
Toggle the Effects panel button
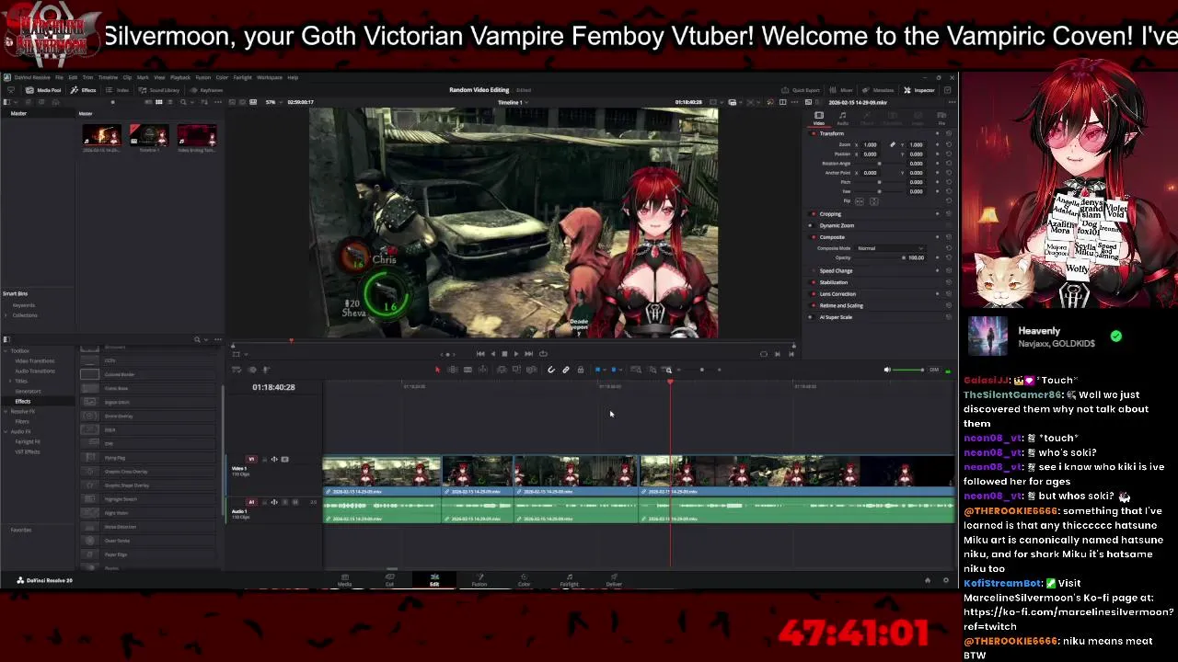pyautogui.click(x=83, y=90)
